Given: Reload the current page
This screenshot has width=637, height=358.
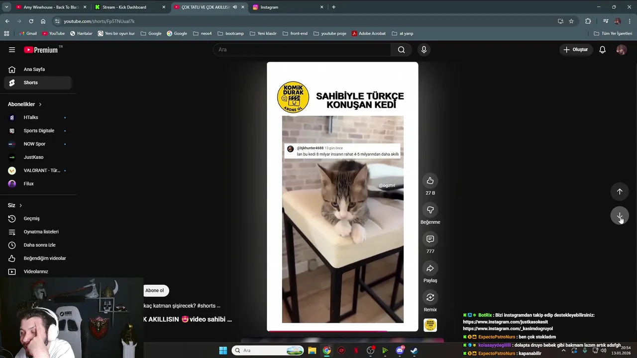Looking at the screenshot, I should (x=31, y=21).
